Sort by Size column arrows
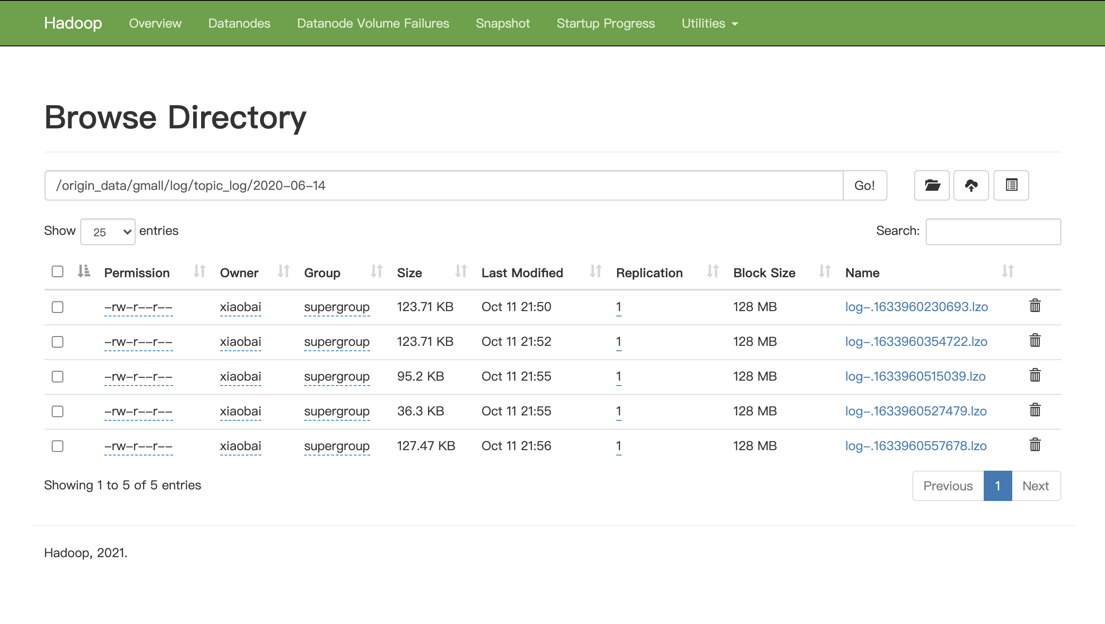The width and height of the screenshot is (1105, 624). [x=461, y=271]
